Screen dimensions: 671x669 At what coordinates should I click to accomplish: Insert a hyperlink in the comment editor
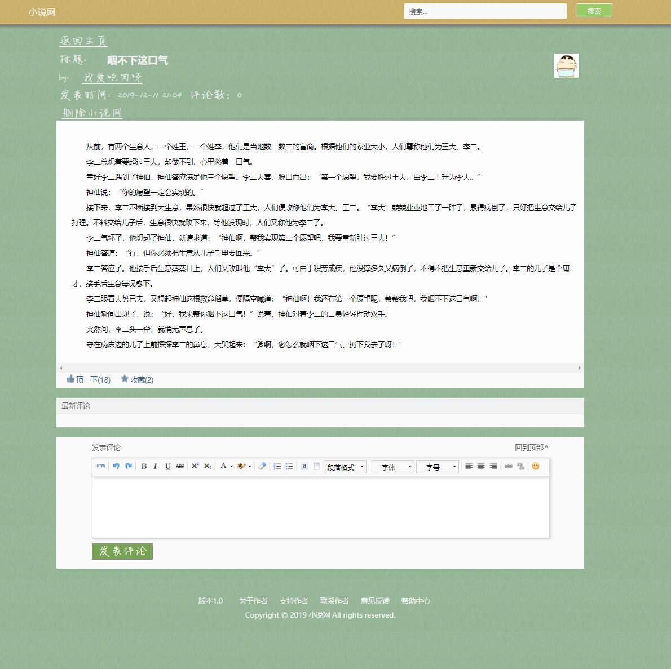click(507, 466)
